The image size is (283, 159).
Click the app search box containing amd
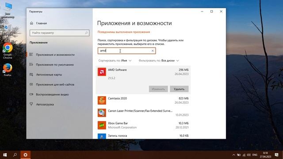tap(126, 51)
